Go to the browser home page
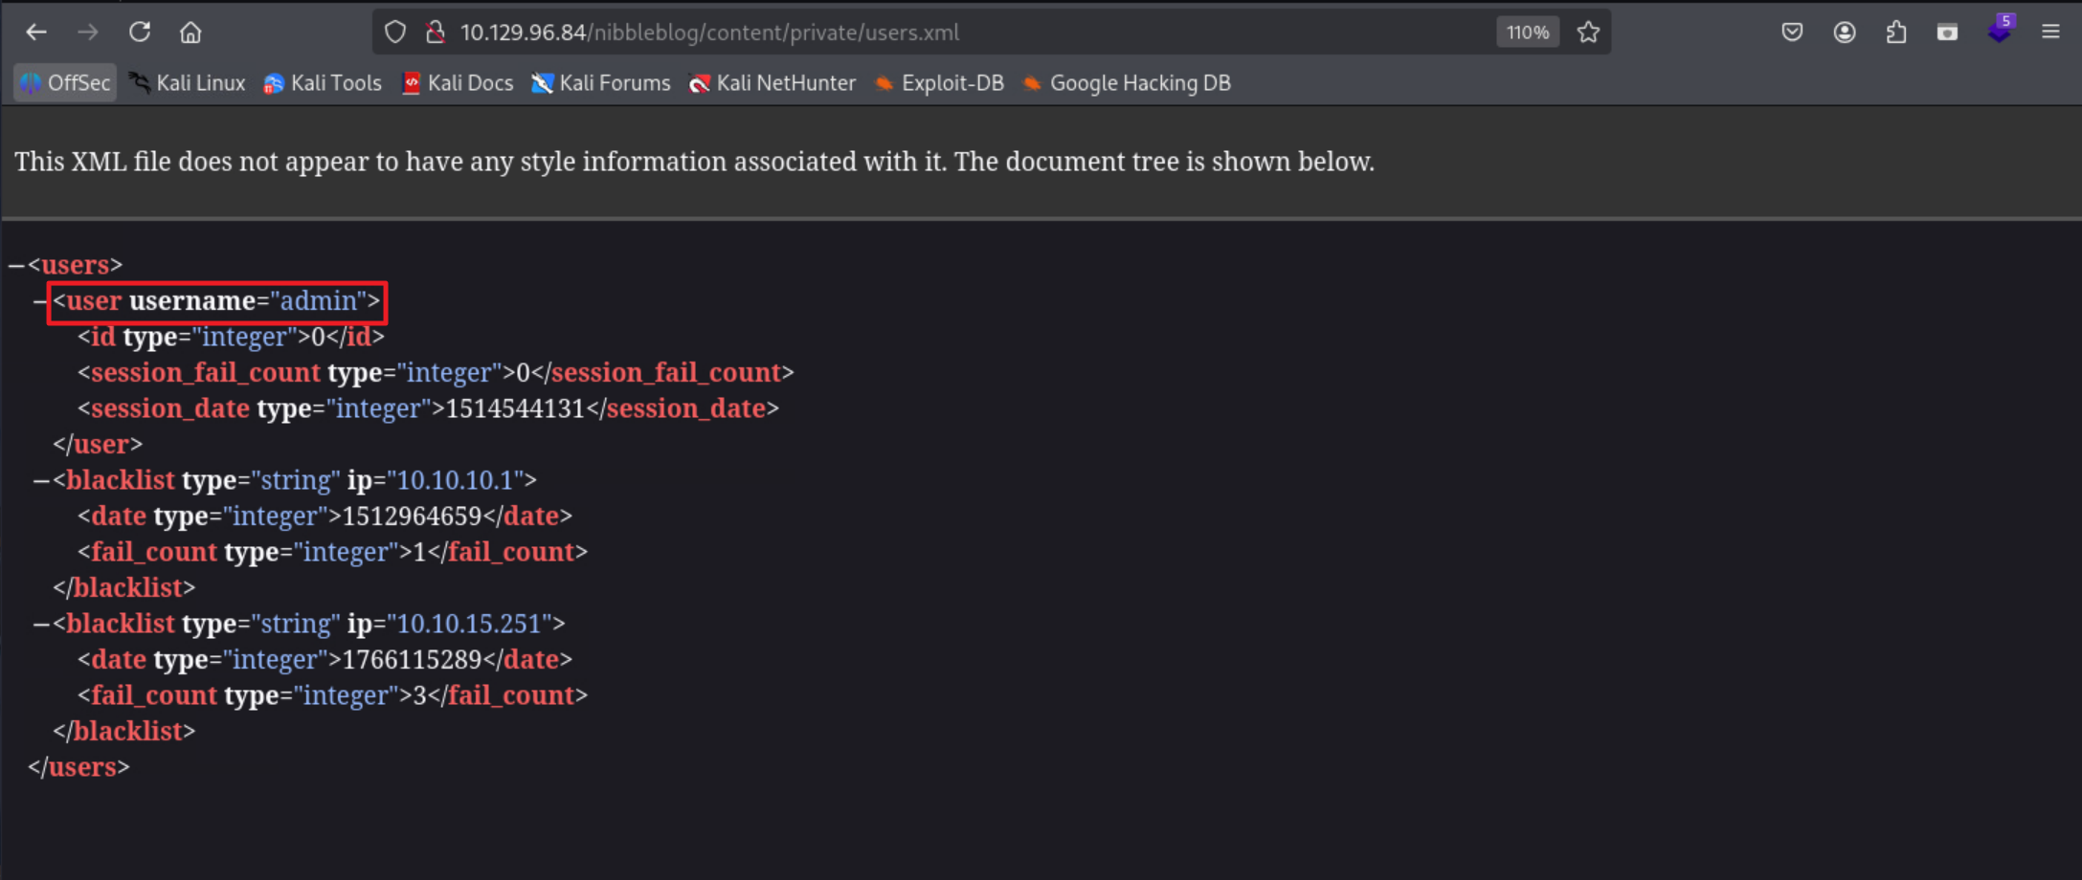 click(x=190, y=33)
